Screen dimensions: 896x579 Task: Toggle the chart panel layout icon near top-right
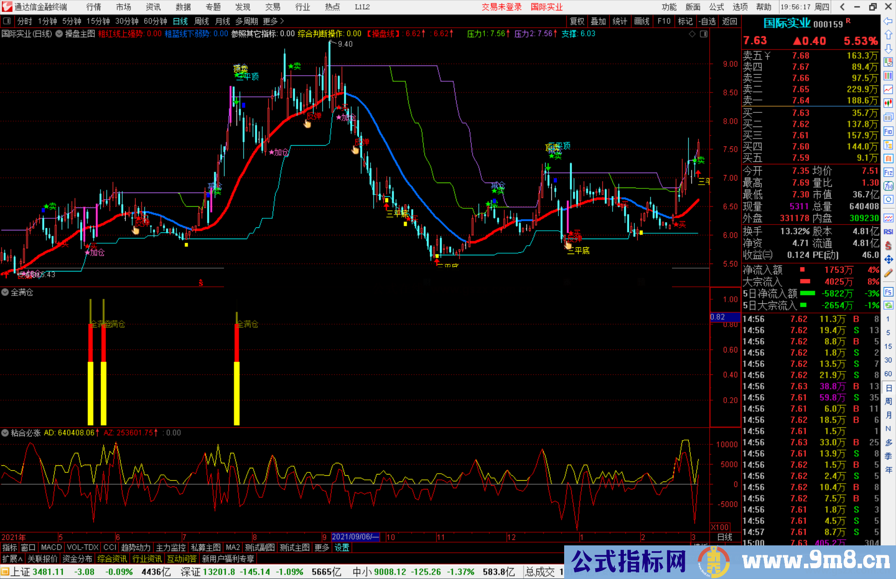pyautogui.click(x=704, y=34)
